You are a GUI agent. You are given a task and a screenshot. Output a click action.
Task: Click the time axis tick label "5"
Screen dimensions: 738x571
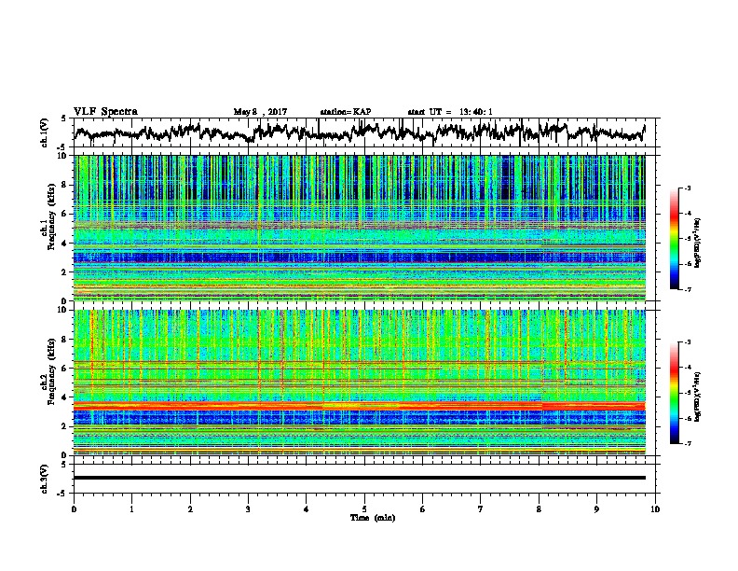(x=364, y=509)
